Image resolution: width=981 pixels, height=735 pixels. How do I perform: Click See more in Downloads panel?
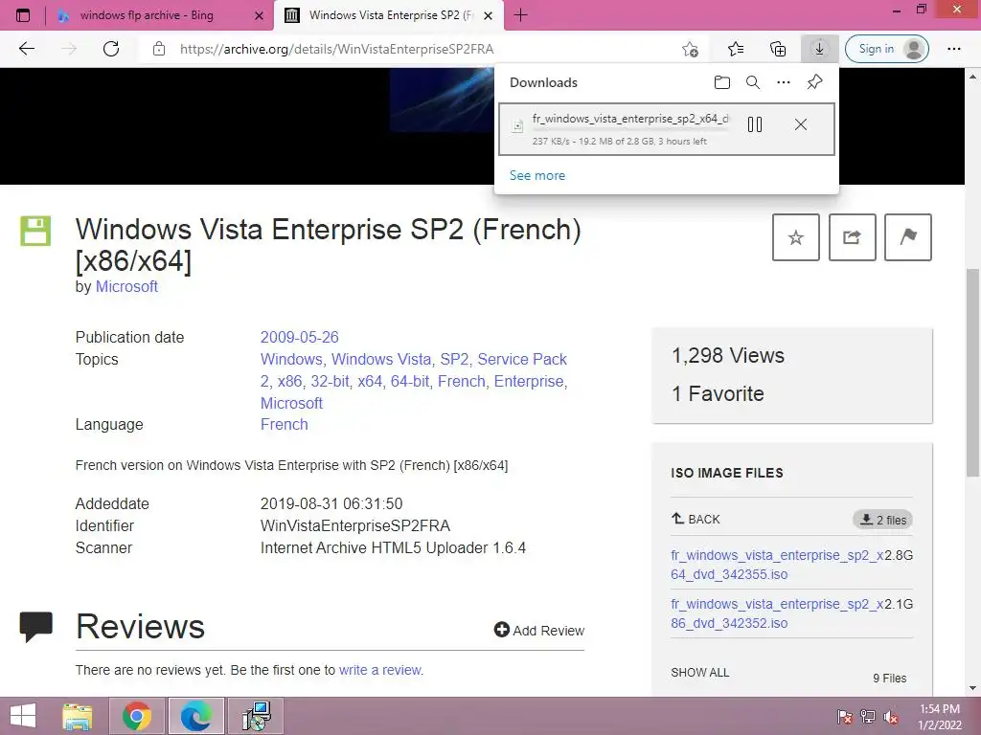pyautogui.click(x=537, y=176)
